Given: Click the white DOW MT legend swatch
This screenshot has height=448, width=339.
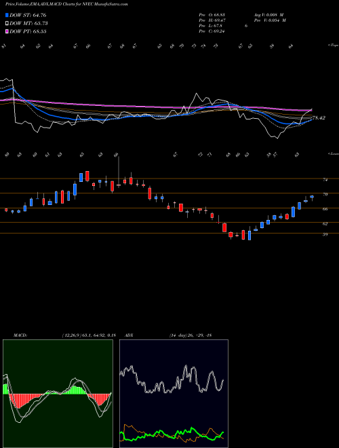Looking at the screenshot, I should click(7, 24).
